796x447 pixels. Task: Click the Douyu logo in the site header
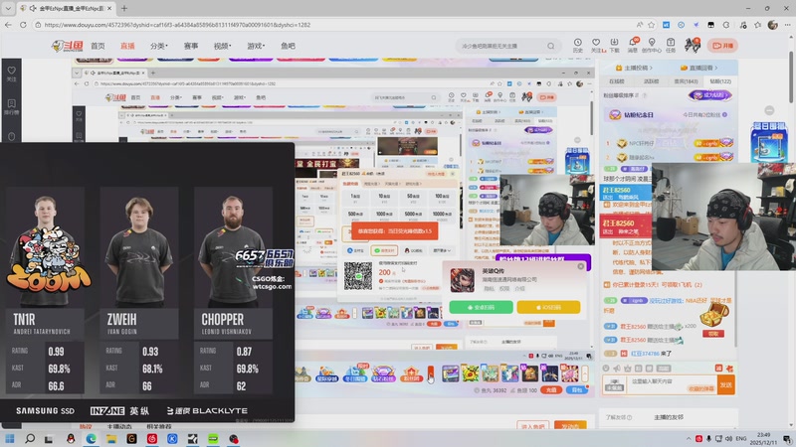point(67,46)
